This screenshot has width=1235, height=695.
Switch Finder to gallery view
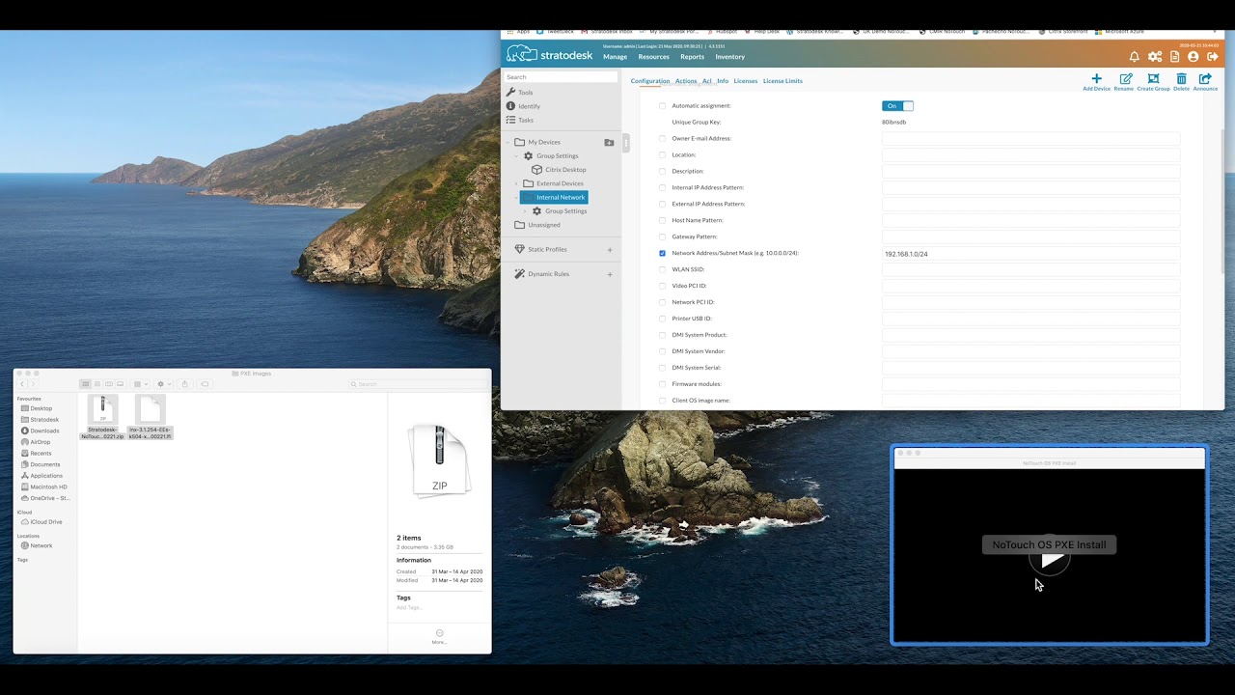tap(121, 384)
